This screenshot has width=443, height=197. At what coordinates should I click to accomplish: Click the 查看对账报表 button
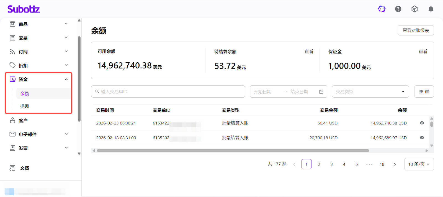click(416, 30)
